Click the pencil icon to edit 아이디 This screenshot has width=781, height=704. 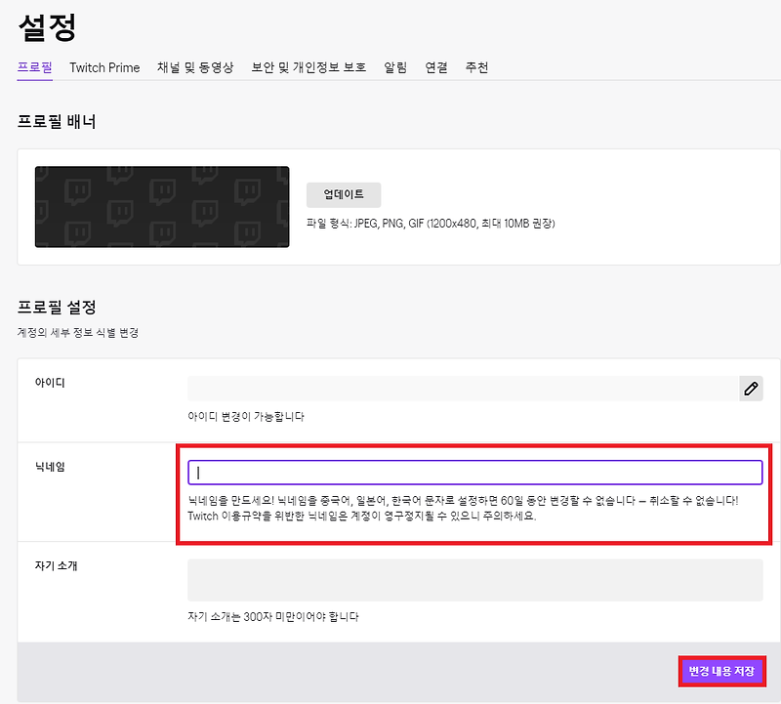pyautogui.click(x=751, y=388)
